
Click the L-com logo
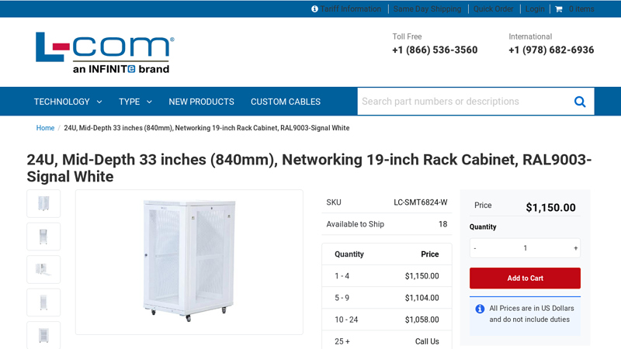104,52
